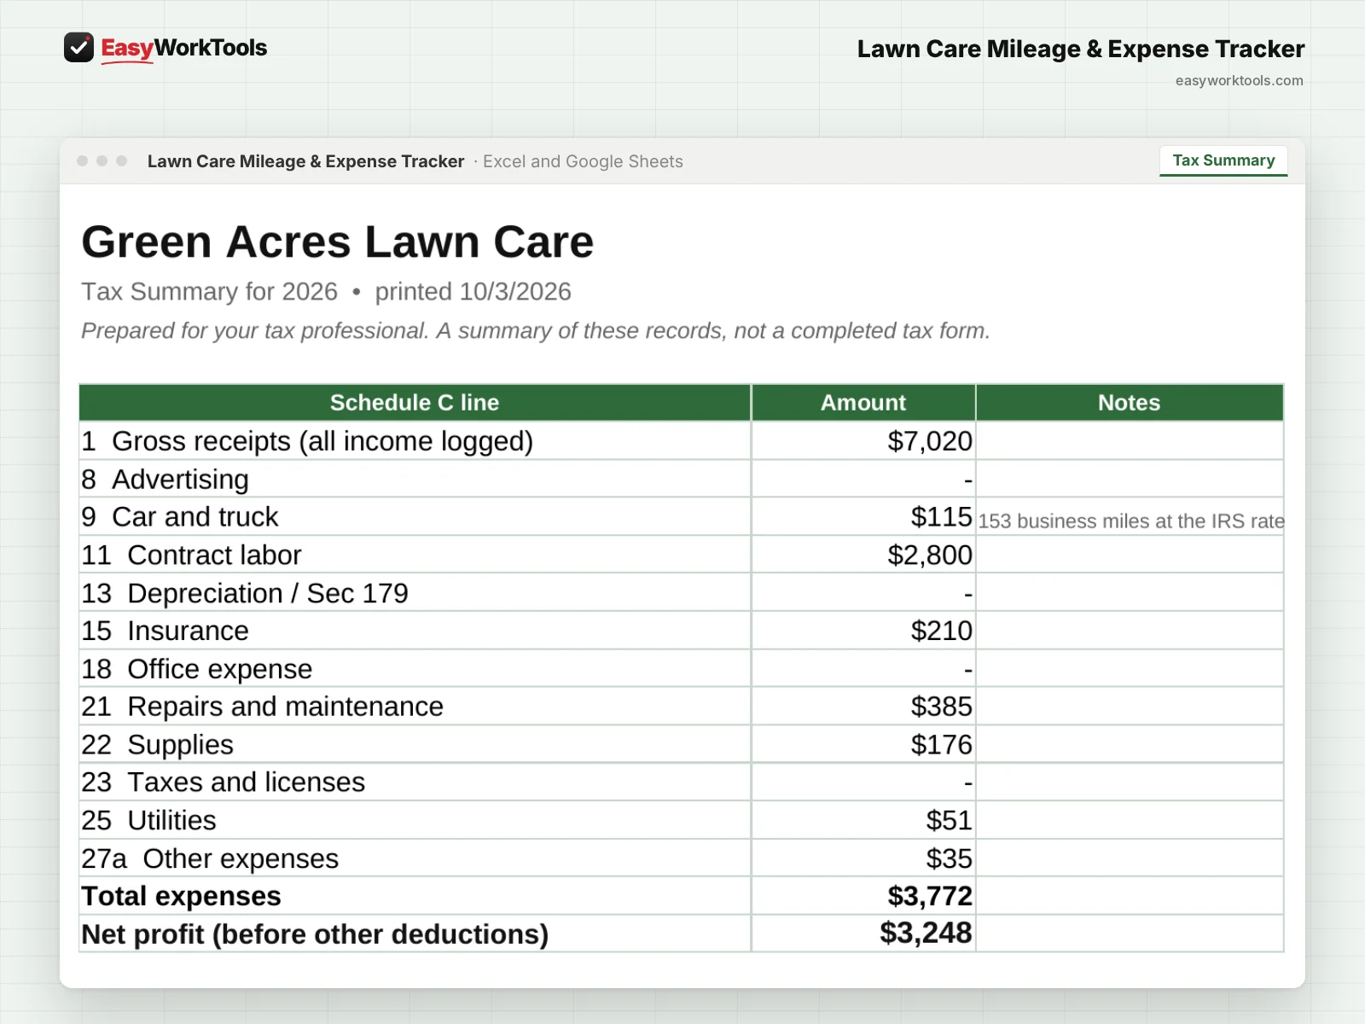The height and width of the screenshot is (1024, 1365).
Task: Select the 'Net profit (before other deductions)' label
Action: click(x=315, y=934)
